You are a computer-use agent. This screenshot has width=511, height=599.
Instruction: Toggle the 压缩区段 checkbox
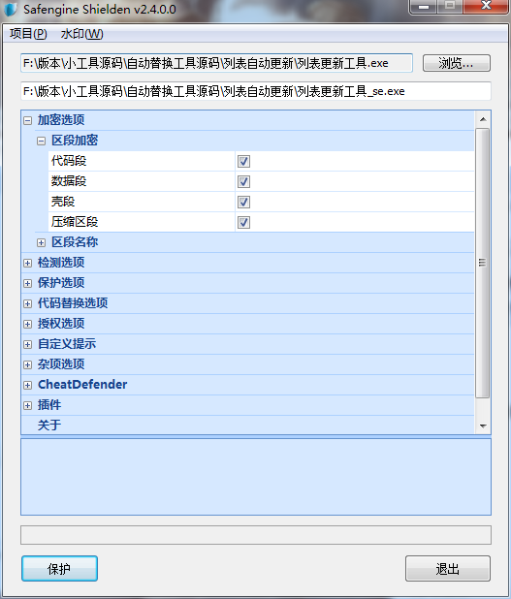click(243, 222)
